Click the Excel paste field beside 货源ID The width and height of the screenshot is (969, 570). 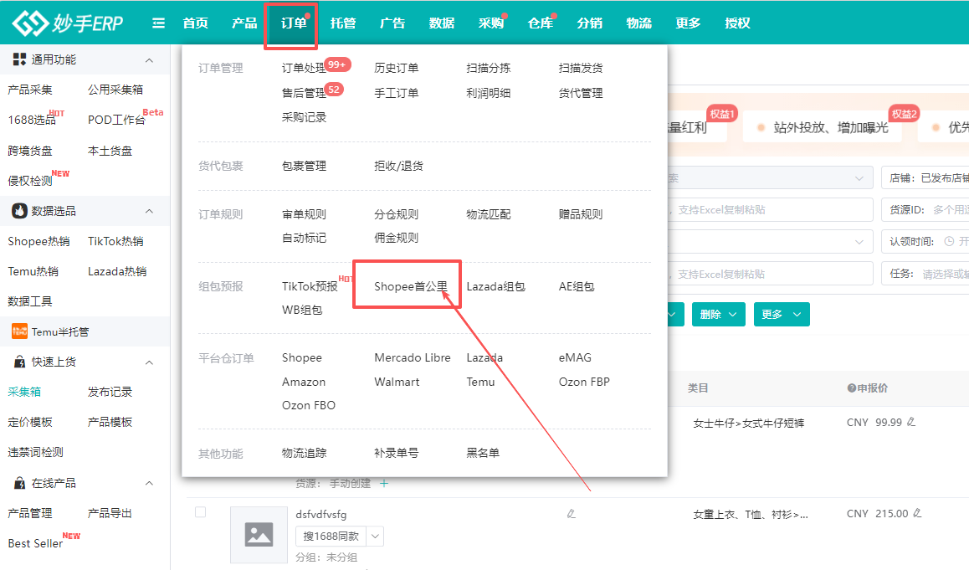770,209
